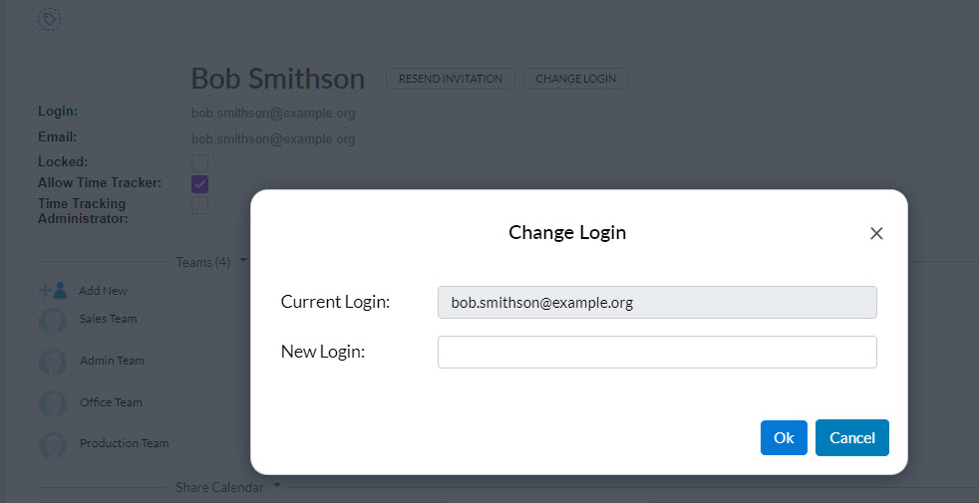Uncheck the Allow Time Tracker checkbox
Screen dimensions: 979x503
(199, 184)
